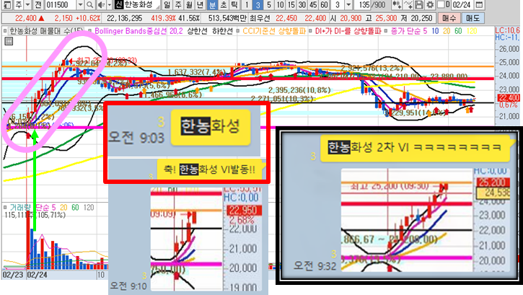Open chart settings gear icon
This screenshot has height=295, width=523.
(x=430, y=4)
